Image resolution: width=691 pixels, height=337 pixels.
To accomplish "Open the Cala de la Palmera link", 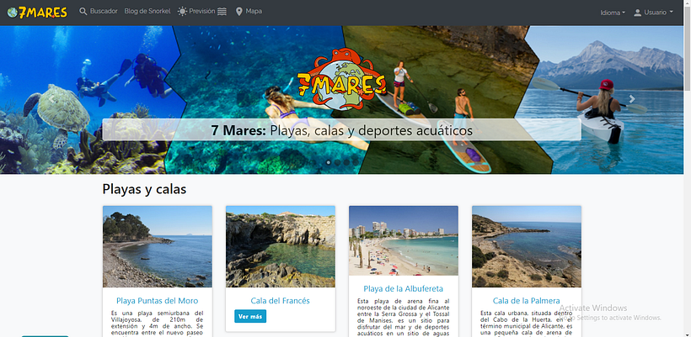I will [x=526, y=301].
